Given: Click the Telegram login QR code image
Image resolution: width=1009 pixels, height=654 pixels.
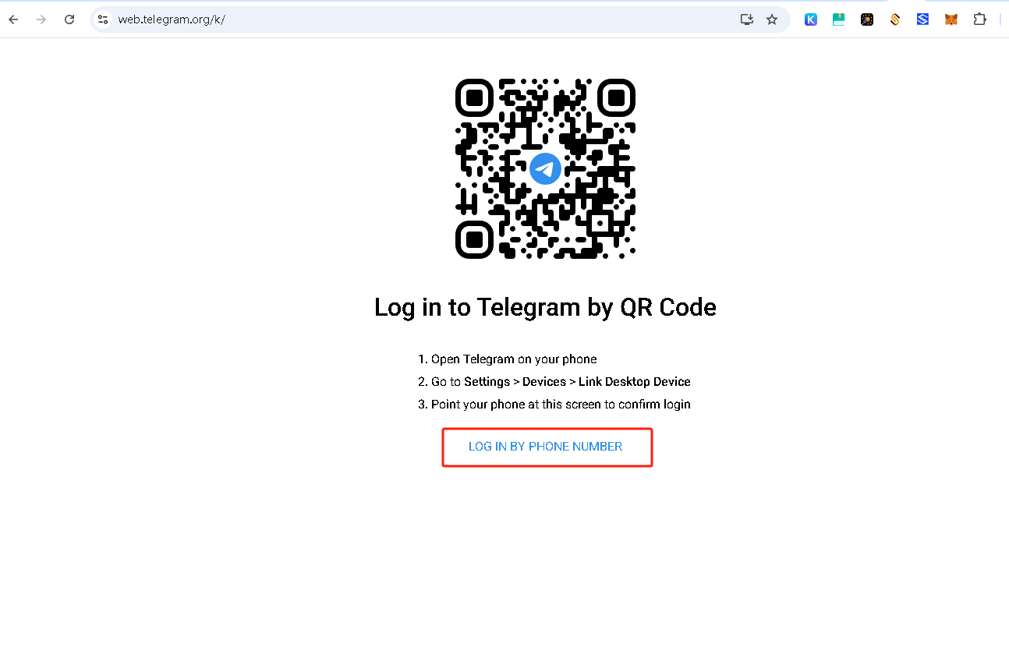Looking at the screenshot, I should click(x=545, y=168).
